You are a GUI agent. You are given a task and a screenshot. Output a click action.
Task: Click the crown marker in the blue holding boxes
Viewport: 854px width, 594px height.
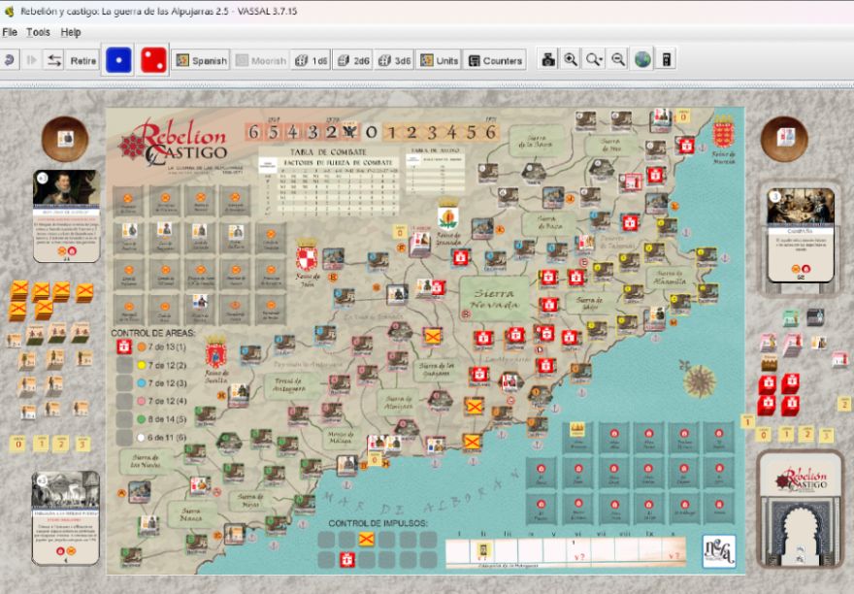point(577,430)
